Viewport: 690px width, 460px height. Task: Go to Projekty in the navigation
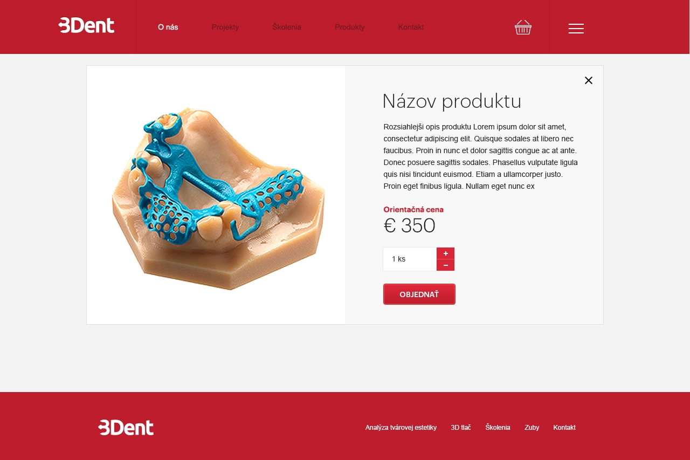click(x=225, y=27)
